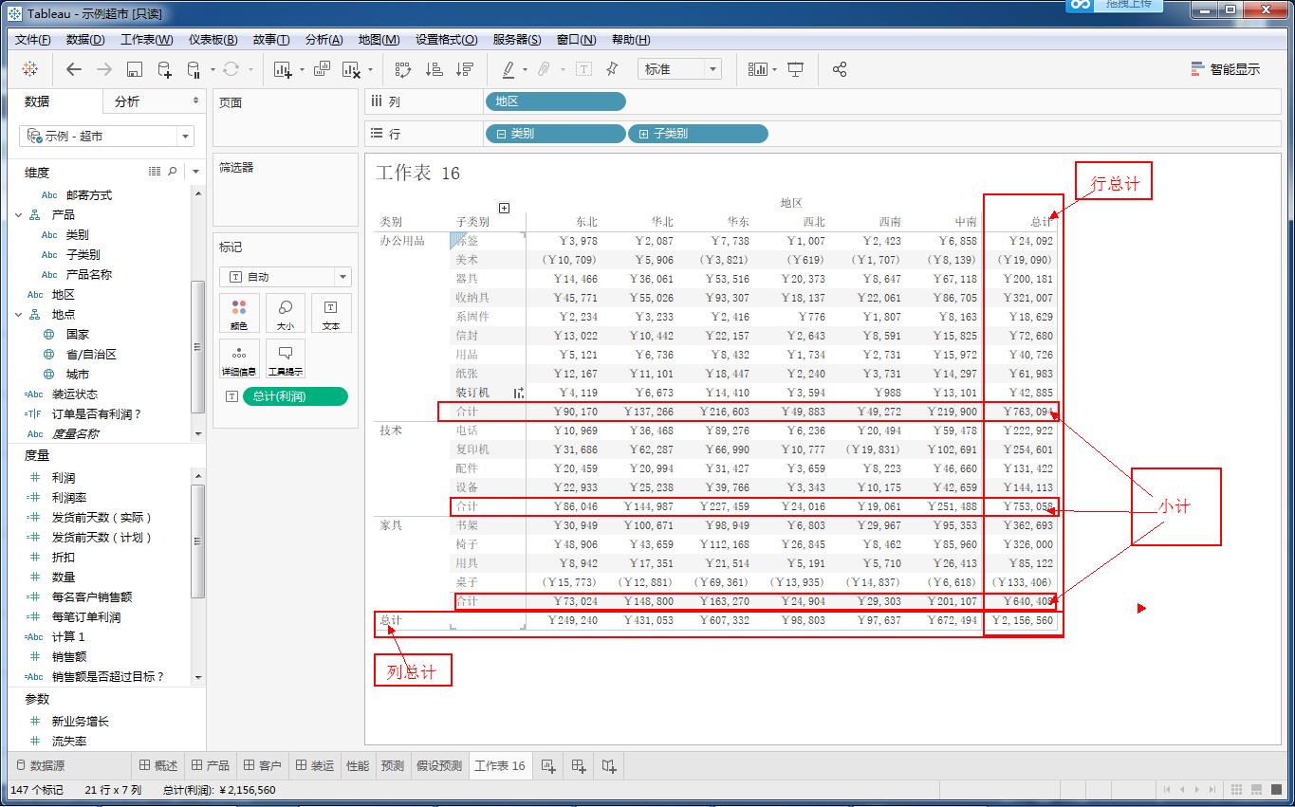Redo with the forward arrow

(x=104, y=69)
